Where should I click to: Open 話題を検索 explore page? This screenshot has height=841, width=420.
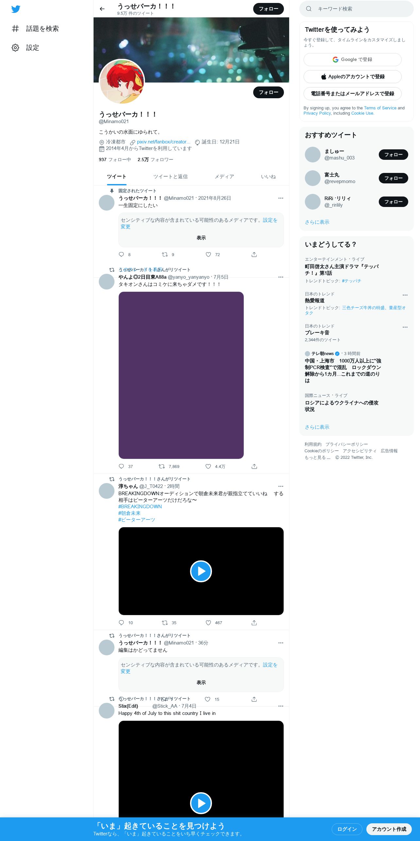[35, 29]
